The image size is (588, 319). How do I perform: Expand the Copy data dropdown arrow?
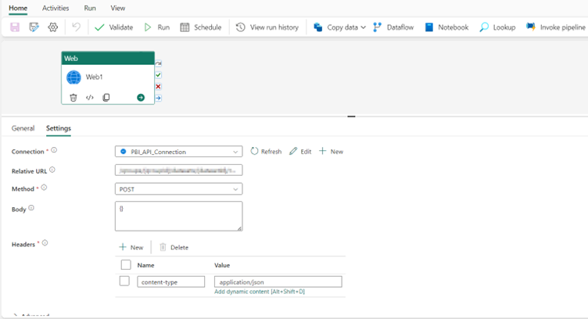tap(363, 27)
